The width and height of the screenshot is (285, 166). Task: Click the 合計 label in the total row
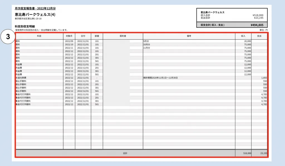coord(125,153)
